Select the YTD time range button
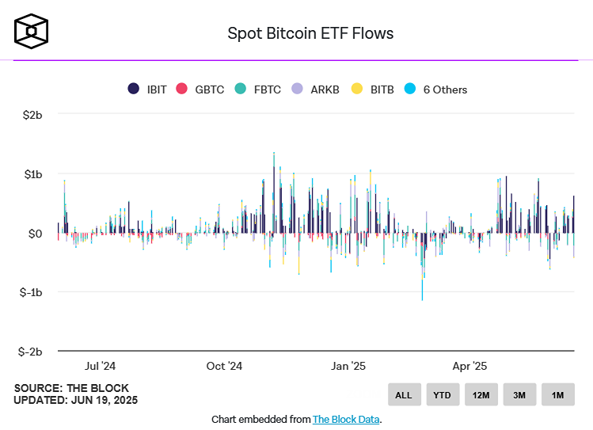This screenshot has width=593, height=430. pos(443,394)
